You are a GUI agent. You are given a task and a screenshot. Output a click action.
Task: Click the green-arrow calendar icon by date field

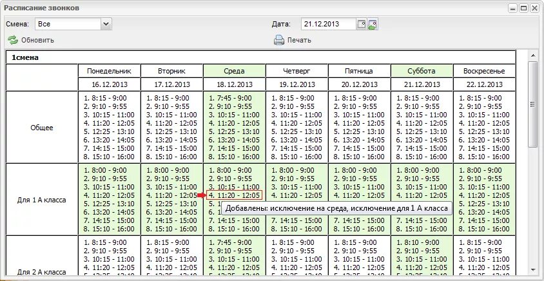pyautogui.click(x=373, y=24)
